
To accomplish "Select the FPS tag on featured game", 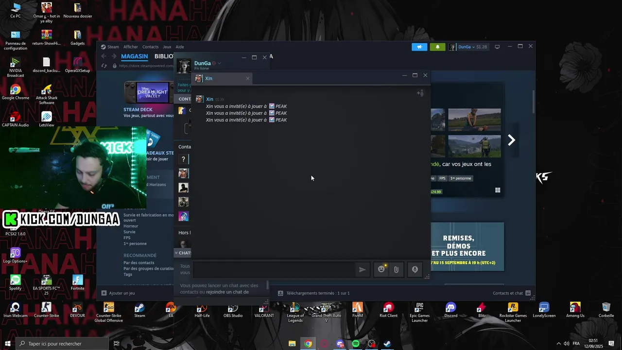I will pos(442,178).
